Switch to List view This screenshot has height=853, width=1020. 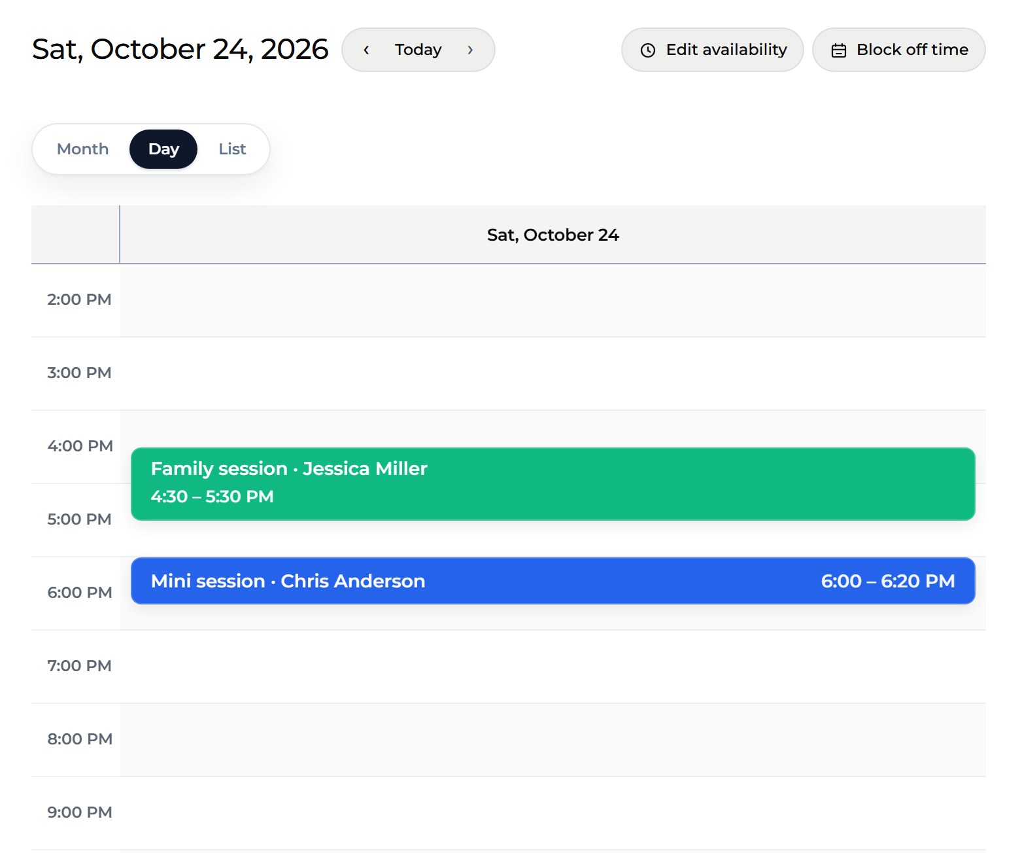pos(232,149)
